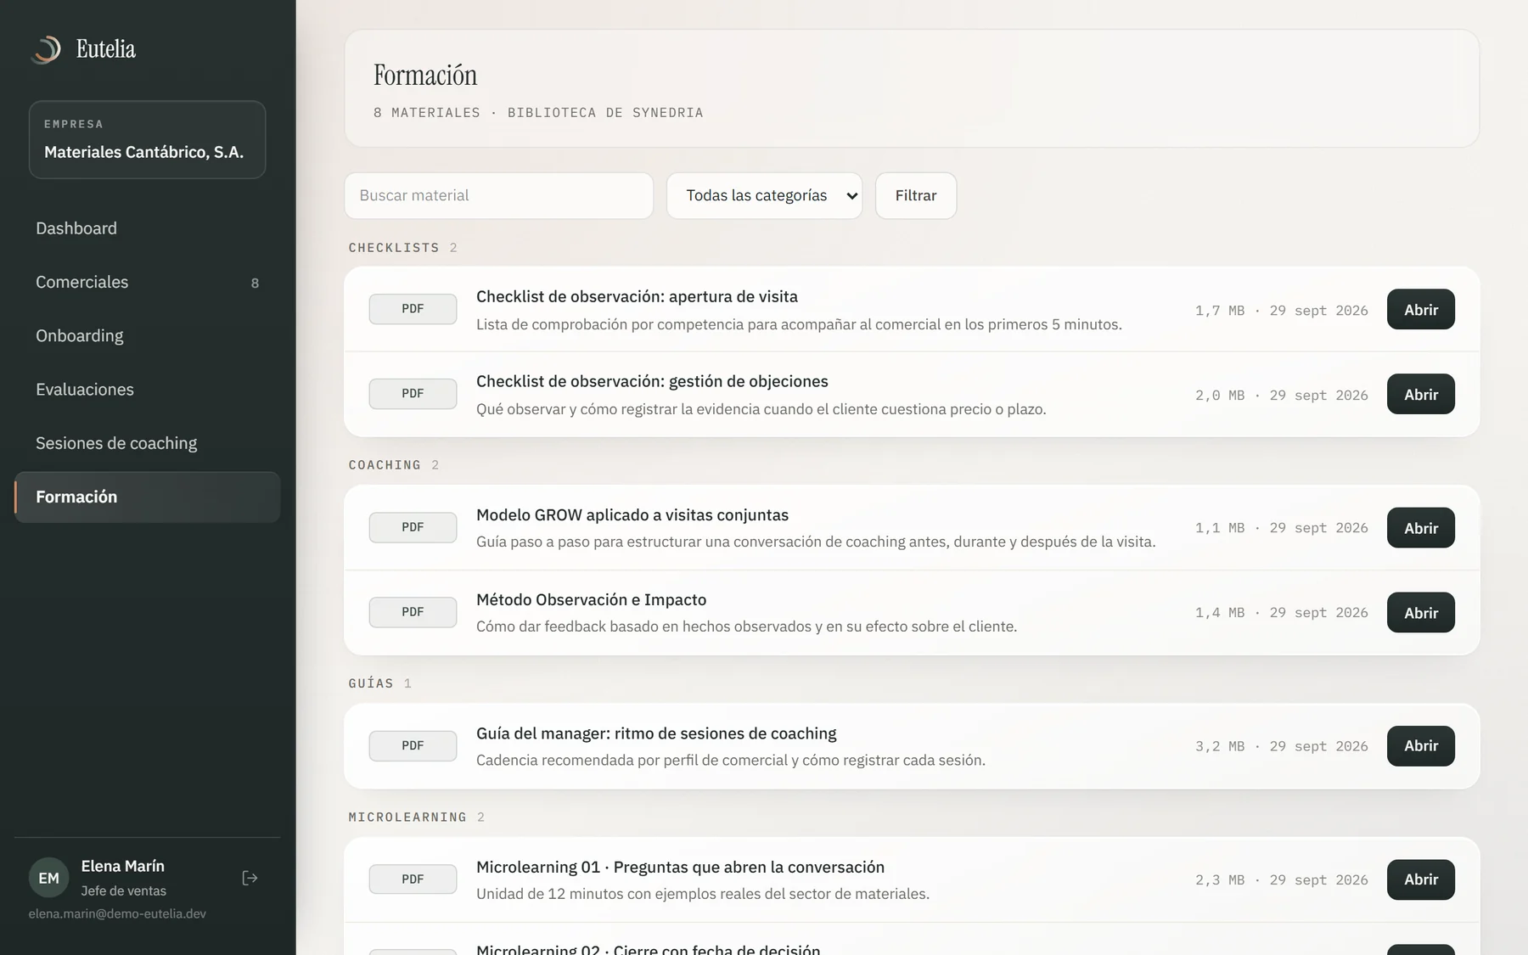The image size is (1528, 955).
Task: Open the gestión de objeciones checklist with Abrir
Action: (1420, 394)
